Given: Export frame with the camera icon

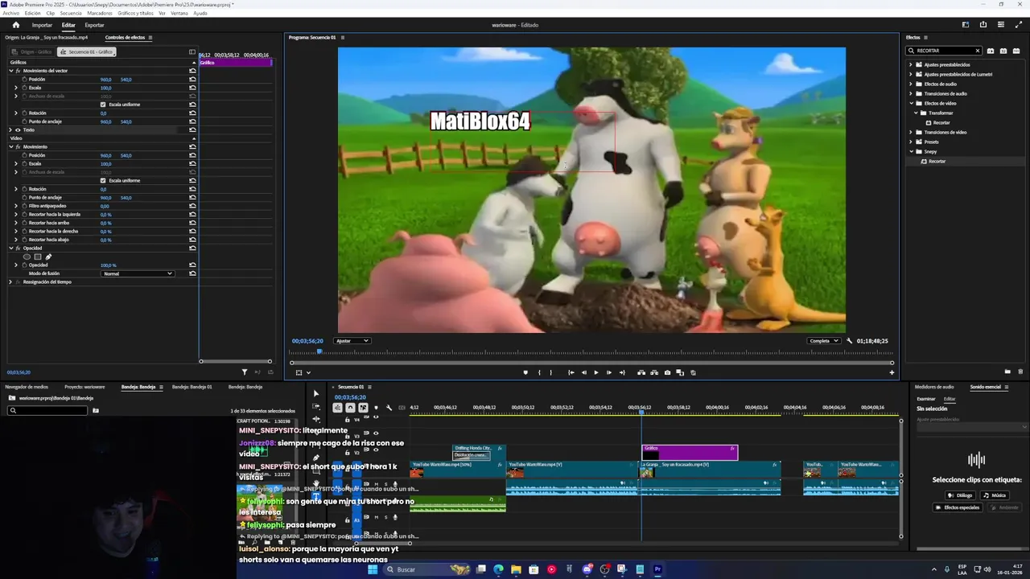Looking at the screenshot, I should [667, 372].
